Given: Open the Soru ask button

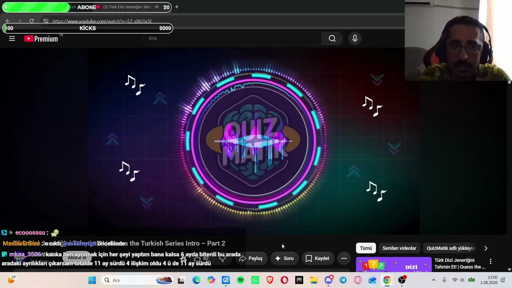Looking at the screenshot, I should click(x=284, y=258).
